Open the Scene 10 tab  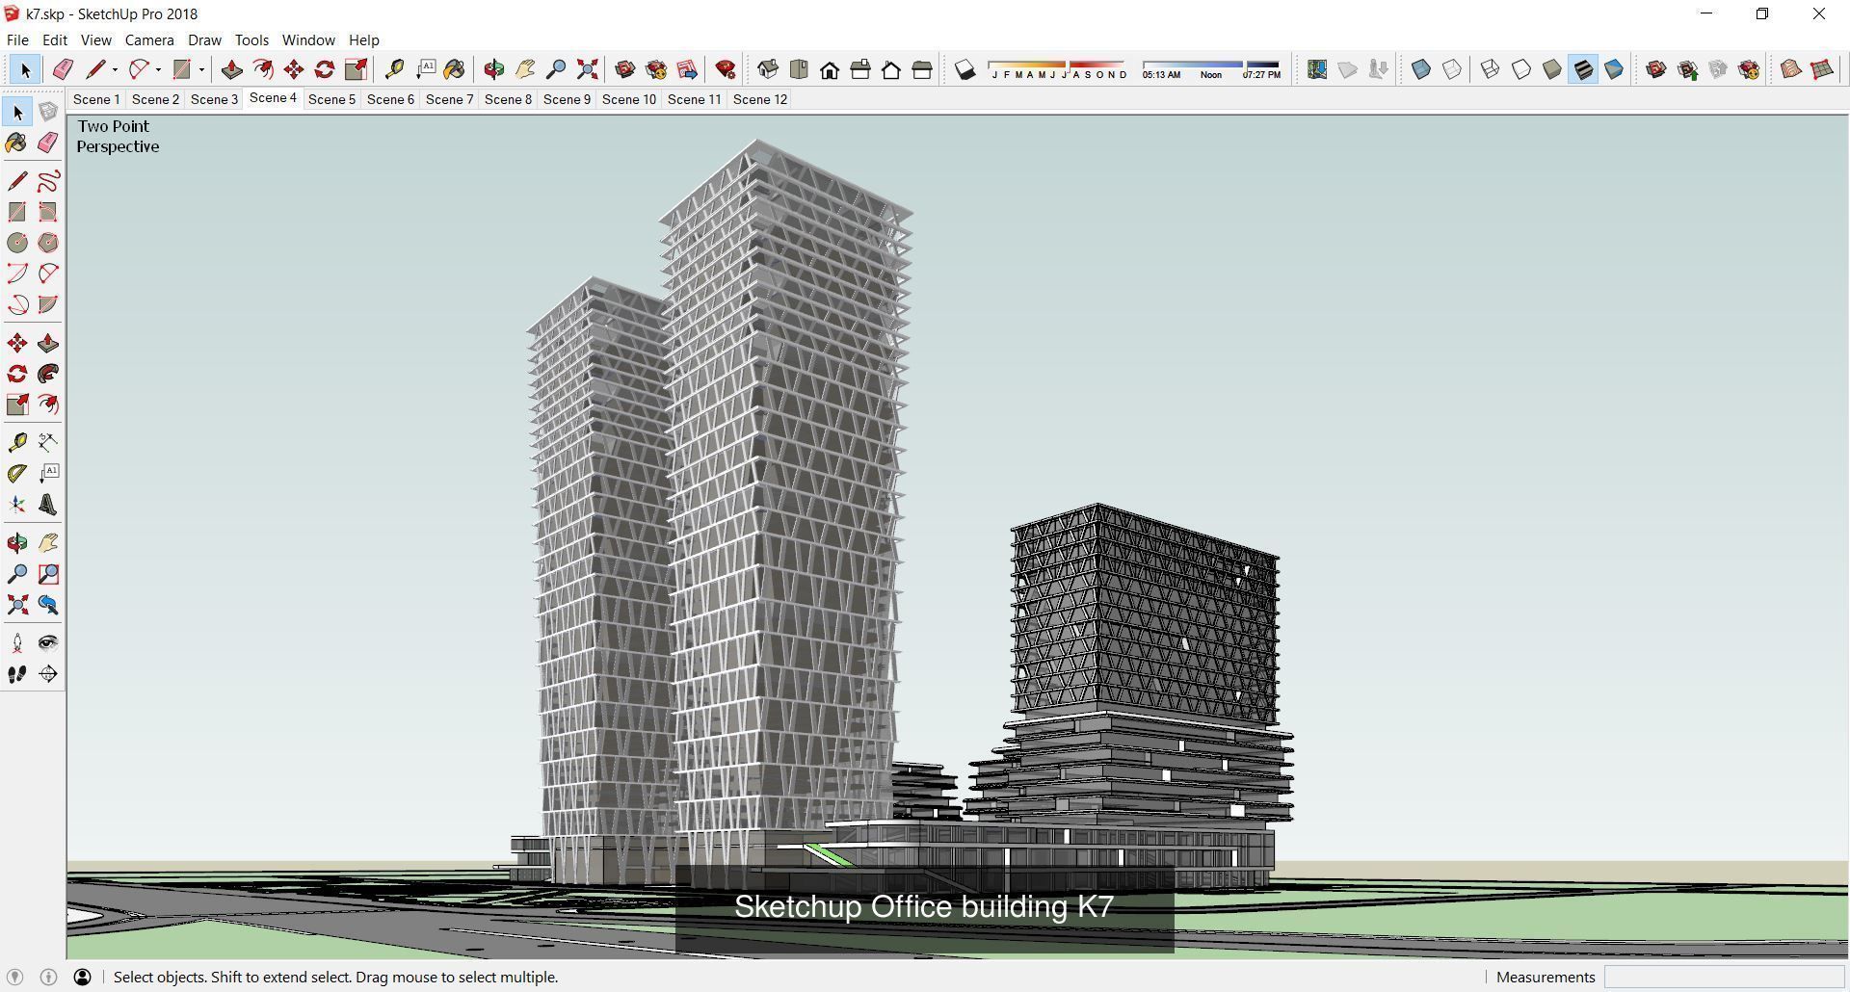click(x=629, y=99)
